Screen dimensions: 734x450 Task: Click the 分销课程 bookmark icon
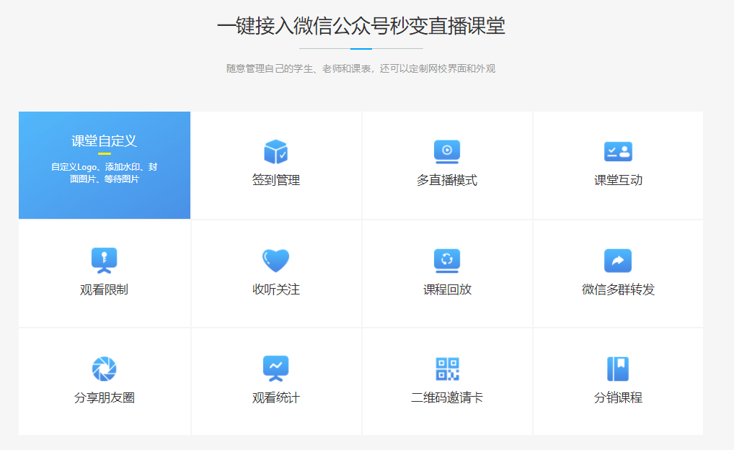click(x=618, y=368)
